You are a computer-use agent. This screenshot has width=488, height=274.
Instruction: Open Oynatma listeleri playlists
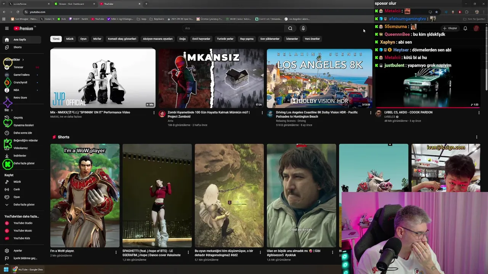coord(23,125)
